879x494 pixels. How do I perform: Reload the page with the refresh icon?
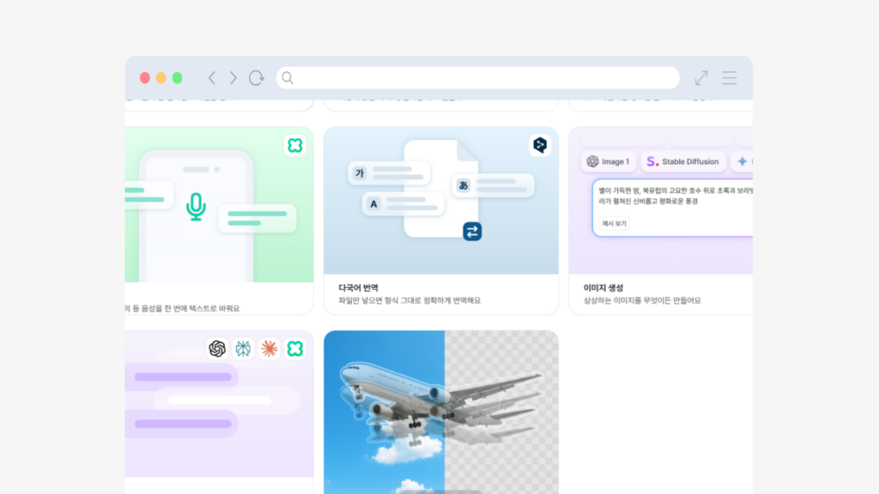click(x=257, y=78)
